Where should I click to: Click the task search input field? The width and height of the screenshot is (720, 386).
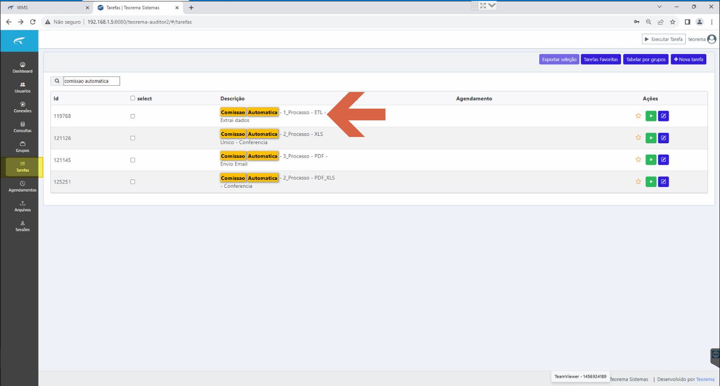click(x=91, y=81)
